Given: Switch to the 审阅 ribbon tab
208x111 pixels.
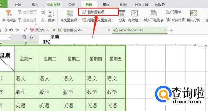Looking at the screenshot, I should (106, 5).
